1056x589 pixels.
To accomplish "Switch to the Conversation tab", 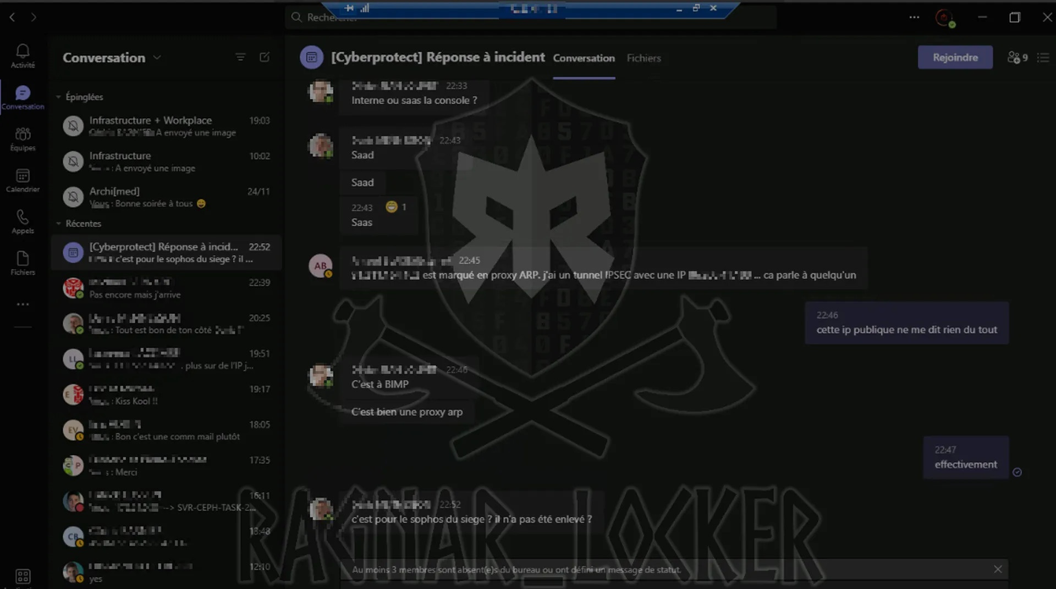I will tap(584, 58).
